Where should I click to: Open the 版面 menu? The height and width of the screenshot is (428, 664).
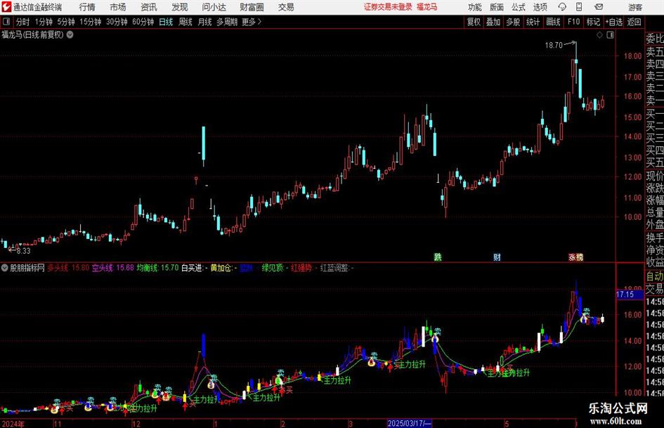(x=497, y=7)
